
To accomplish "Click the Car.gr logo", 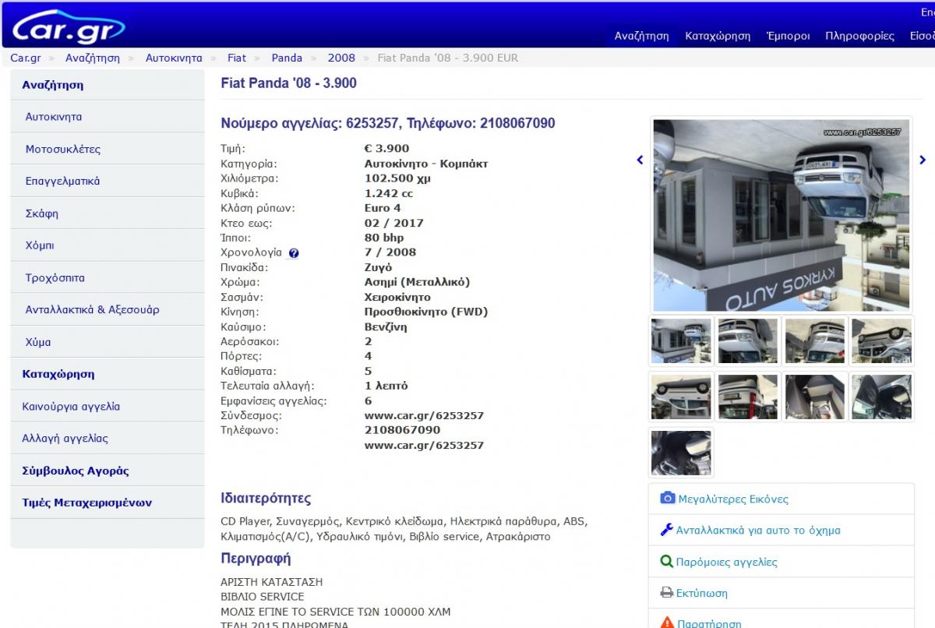I will (69, 28).
